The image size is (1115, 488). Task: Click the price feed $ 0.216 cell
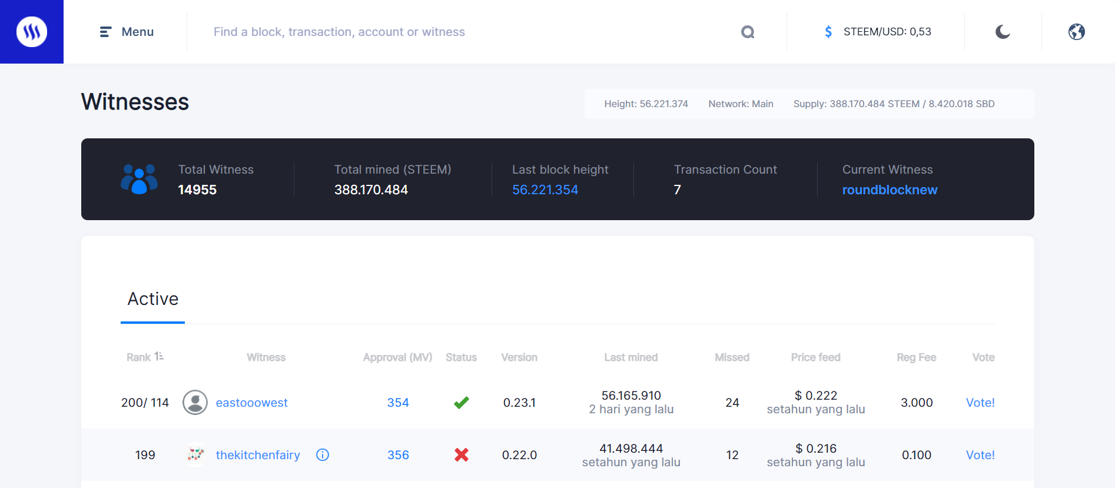[816, 449]
